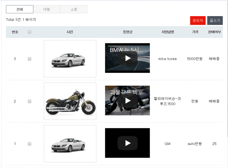Open the BMW convertible photo in row 3

tap(70, 59)
